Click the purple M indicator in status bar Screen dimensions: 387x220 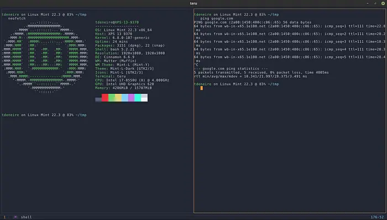[x=15, y=217]
